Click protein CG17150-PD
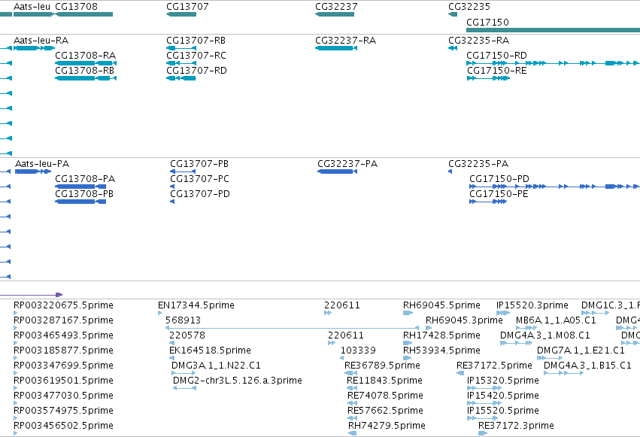This screenshot has height=437, width=640. [x=554, y=187]
